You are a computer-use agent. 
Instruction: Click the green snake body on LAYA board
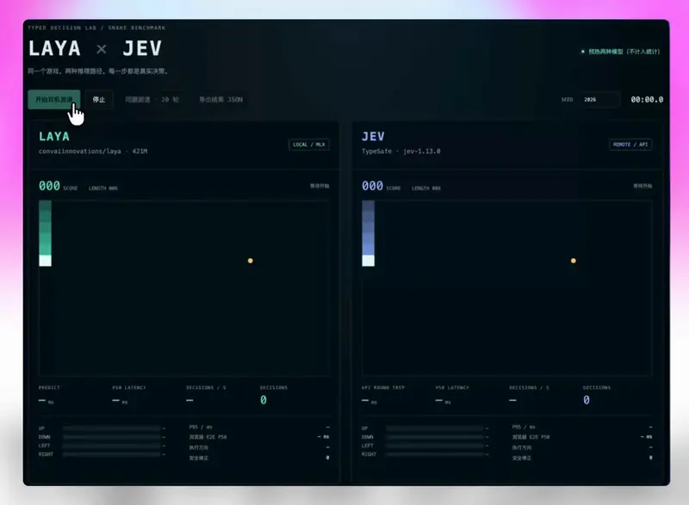click(x=46, y=228)
